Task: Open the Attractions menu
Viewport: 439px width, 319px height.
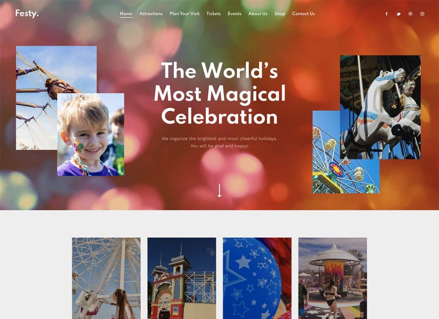Action: click(x=151, y=14)
